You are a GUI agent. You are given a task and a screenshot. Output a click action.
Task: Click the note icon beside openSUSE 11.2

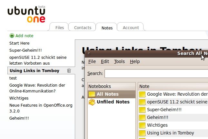(x=142, y=102)
